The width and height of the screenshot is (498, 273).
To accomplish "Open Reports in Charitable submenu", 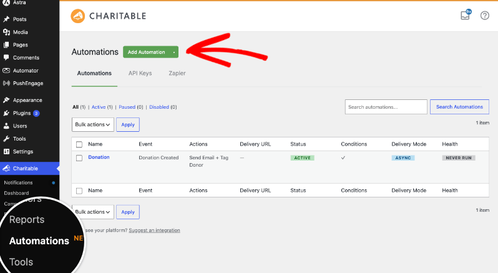I will pyautogui.click(x=27, y=220).
